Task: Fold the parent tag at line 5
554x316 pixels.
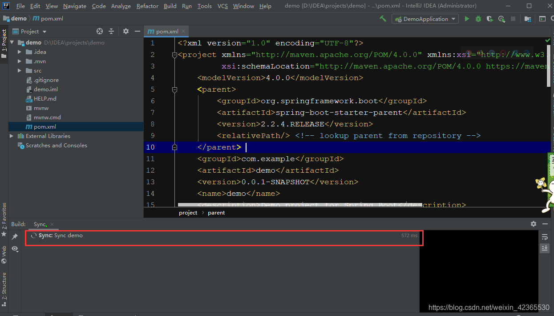Action: point(174,89)
